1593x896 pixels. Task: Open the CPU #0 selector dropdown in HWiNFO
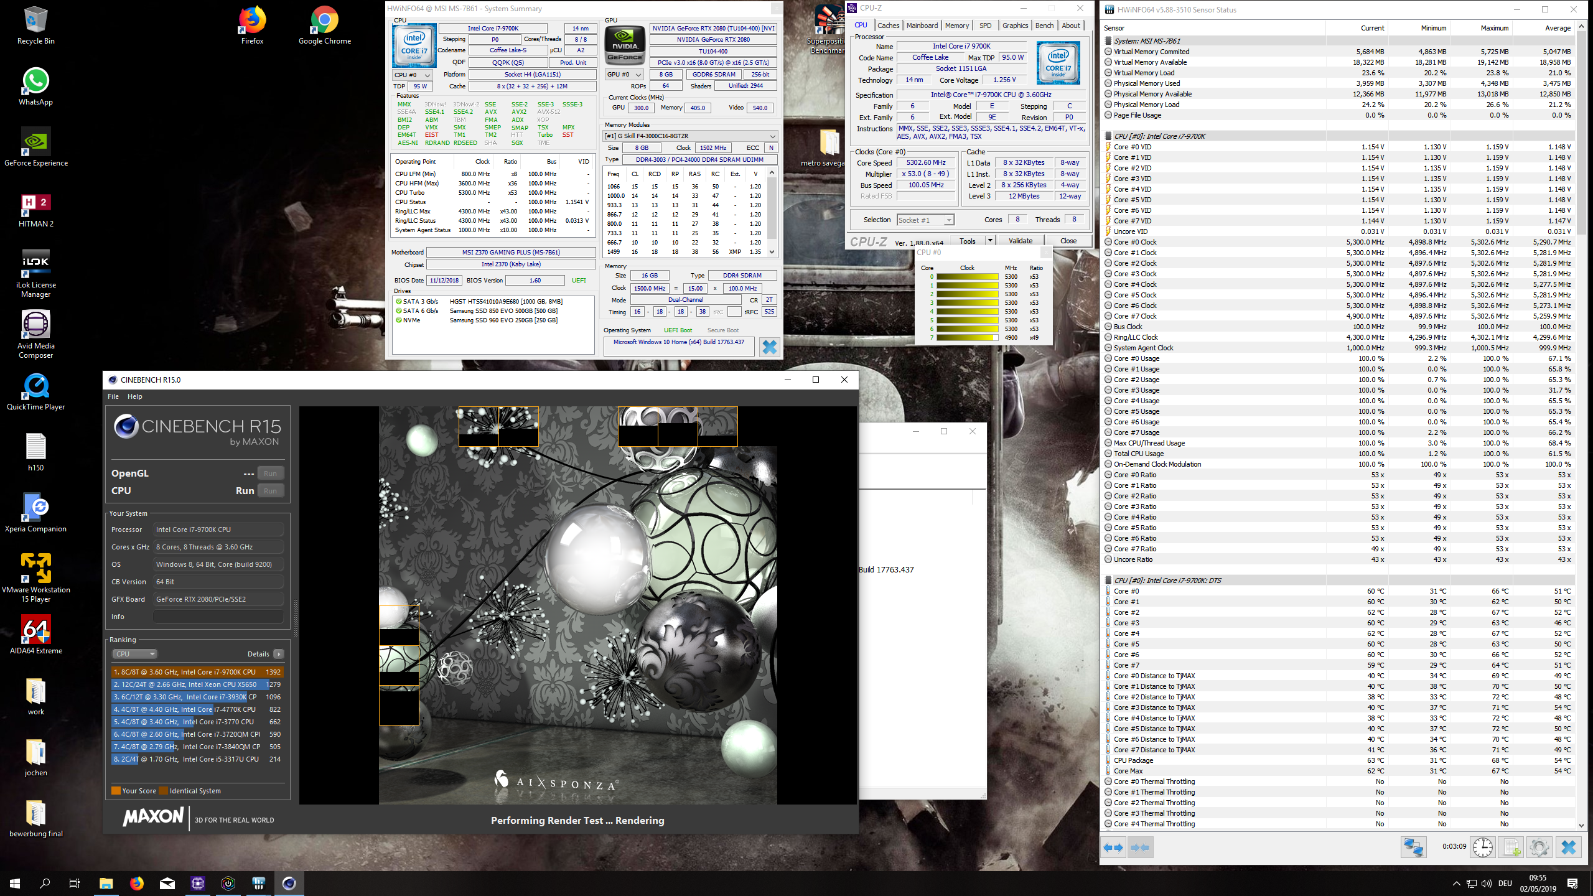(413, 75)
